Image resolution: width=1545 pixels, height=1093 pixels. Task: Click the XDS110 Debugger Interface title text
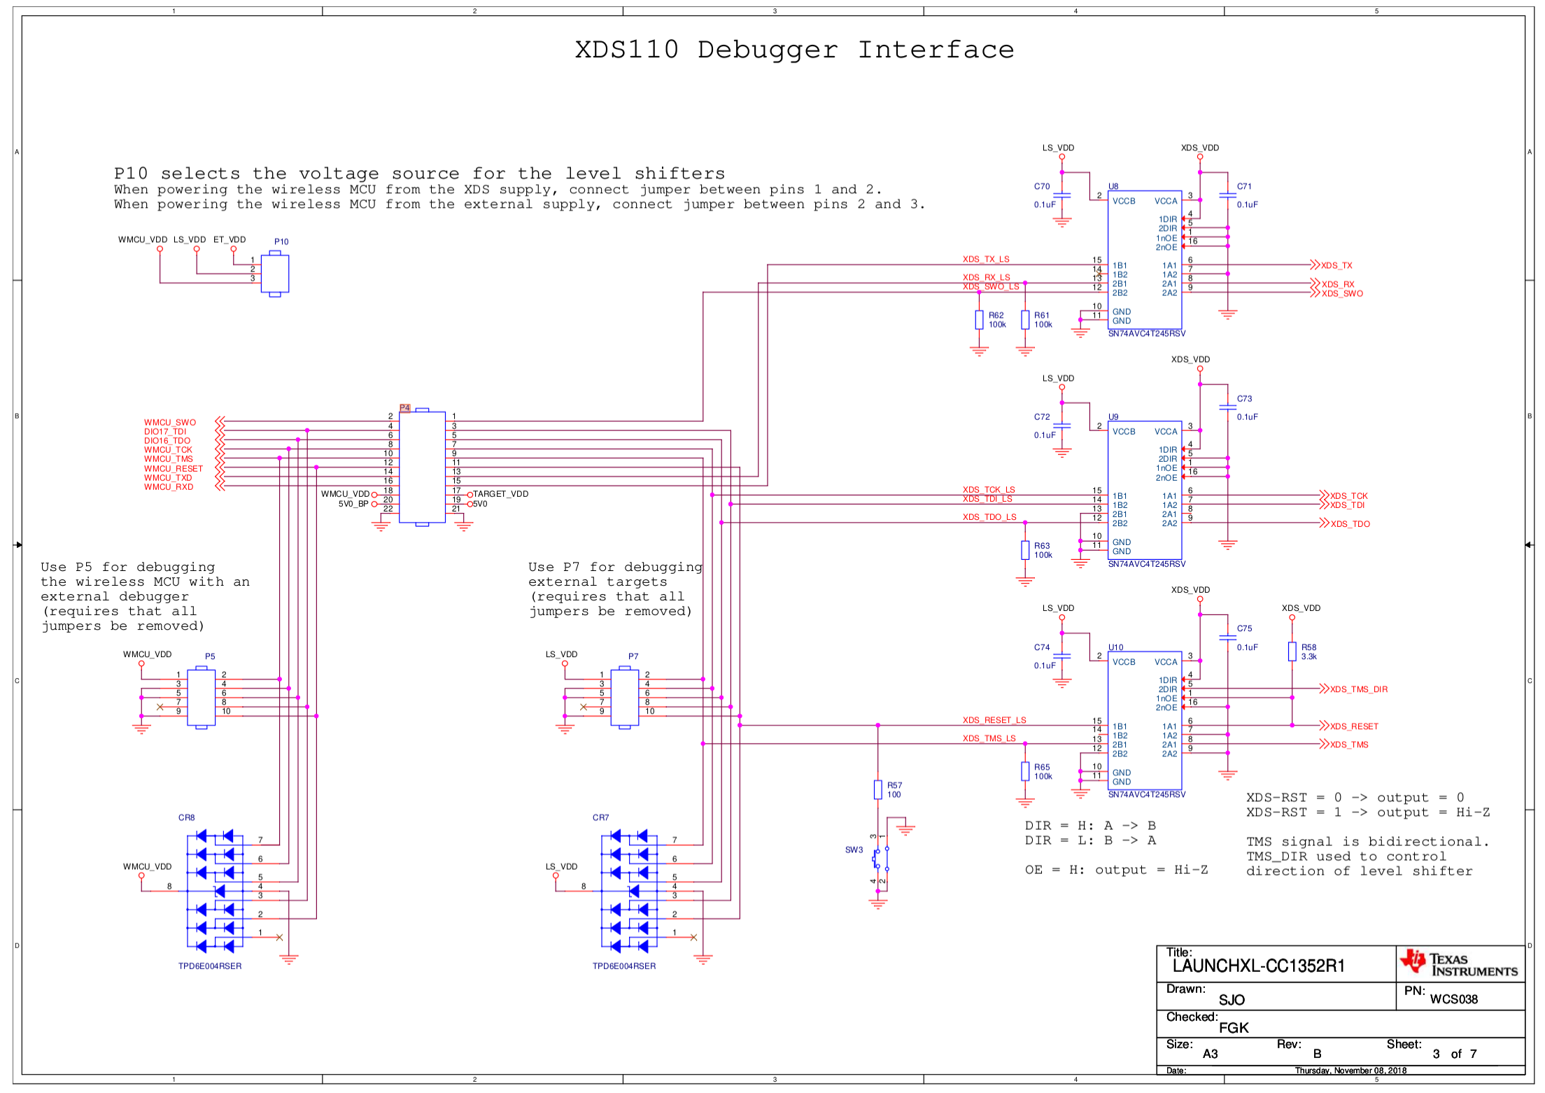793,50
